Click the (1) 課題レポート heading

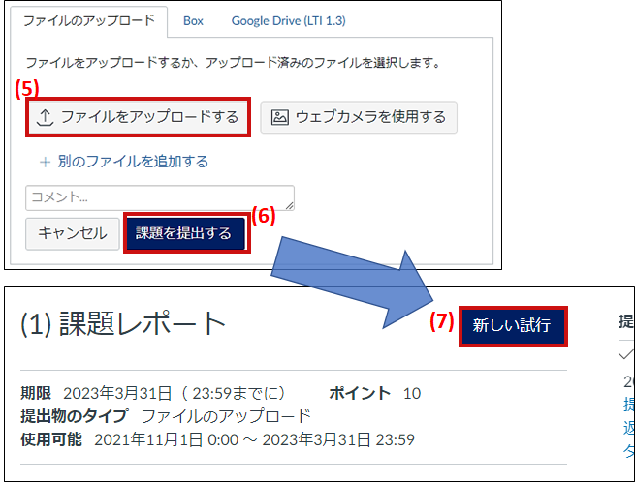click(123, 325)
